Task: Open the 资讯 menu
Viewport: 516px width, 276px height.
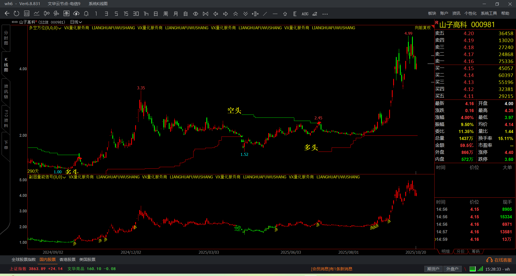Action: 456,13
